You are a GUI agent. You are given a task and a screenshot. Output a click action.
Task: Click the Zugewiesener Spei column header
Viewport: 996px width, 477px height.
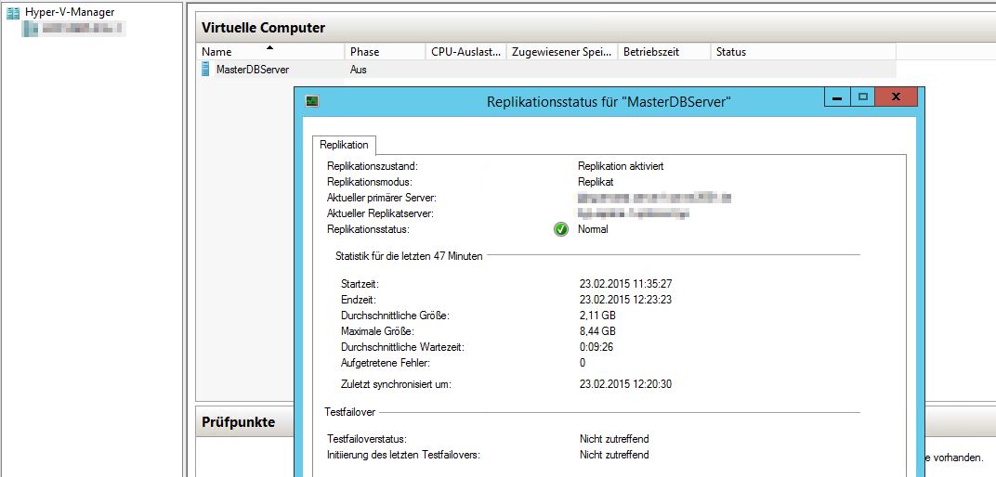pos(561,52)
